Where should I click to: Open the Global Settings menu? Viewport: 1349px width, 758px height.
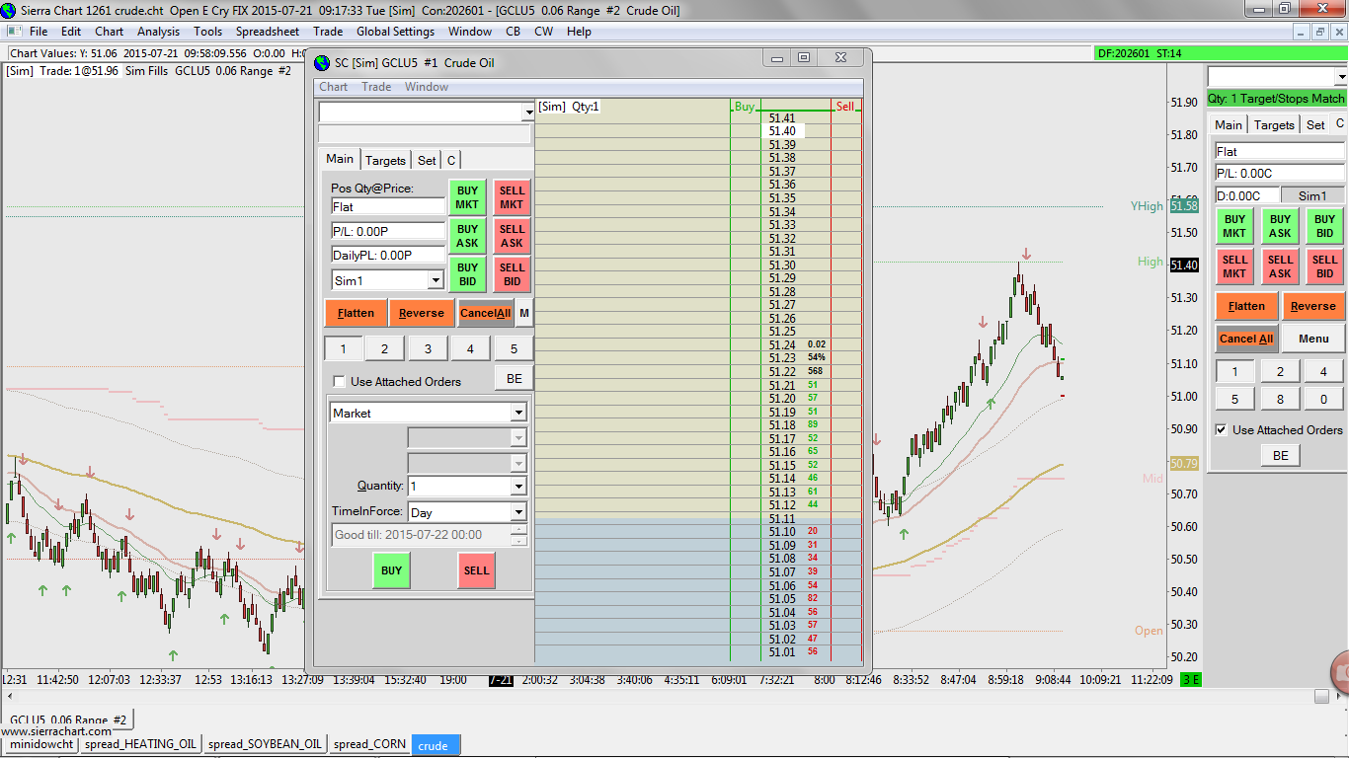395,32
